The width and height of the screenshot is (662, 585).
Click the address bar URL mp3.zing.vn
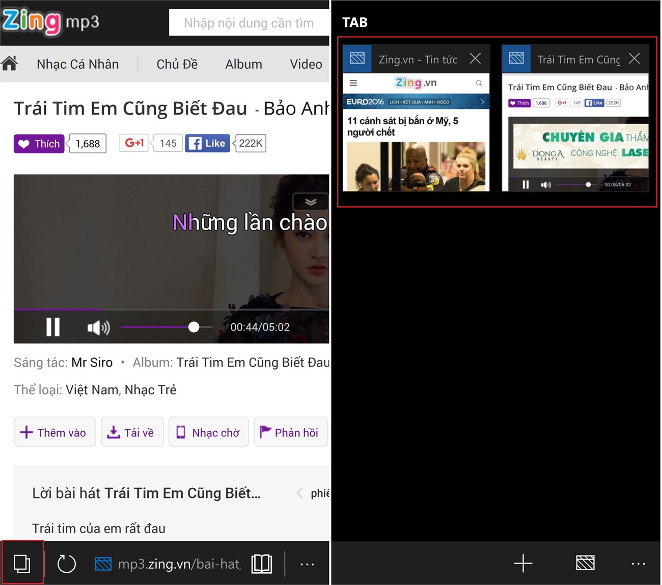point(179,564)
